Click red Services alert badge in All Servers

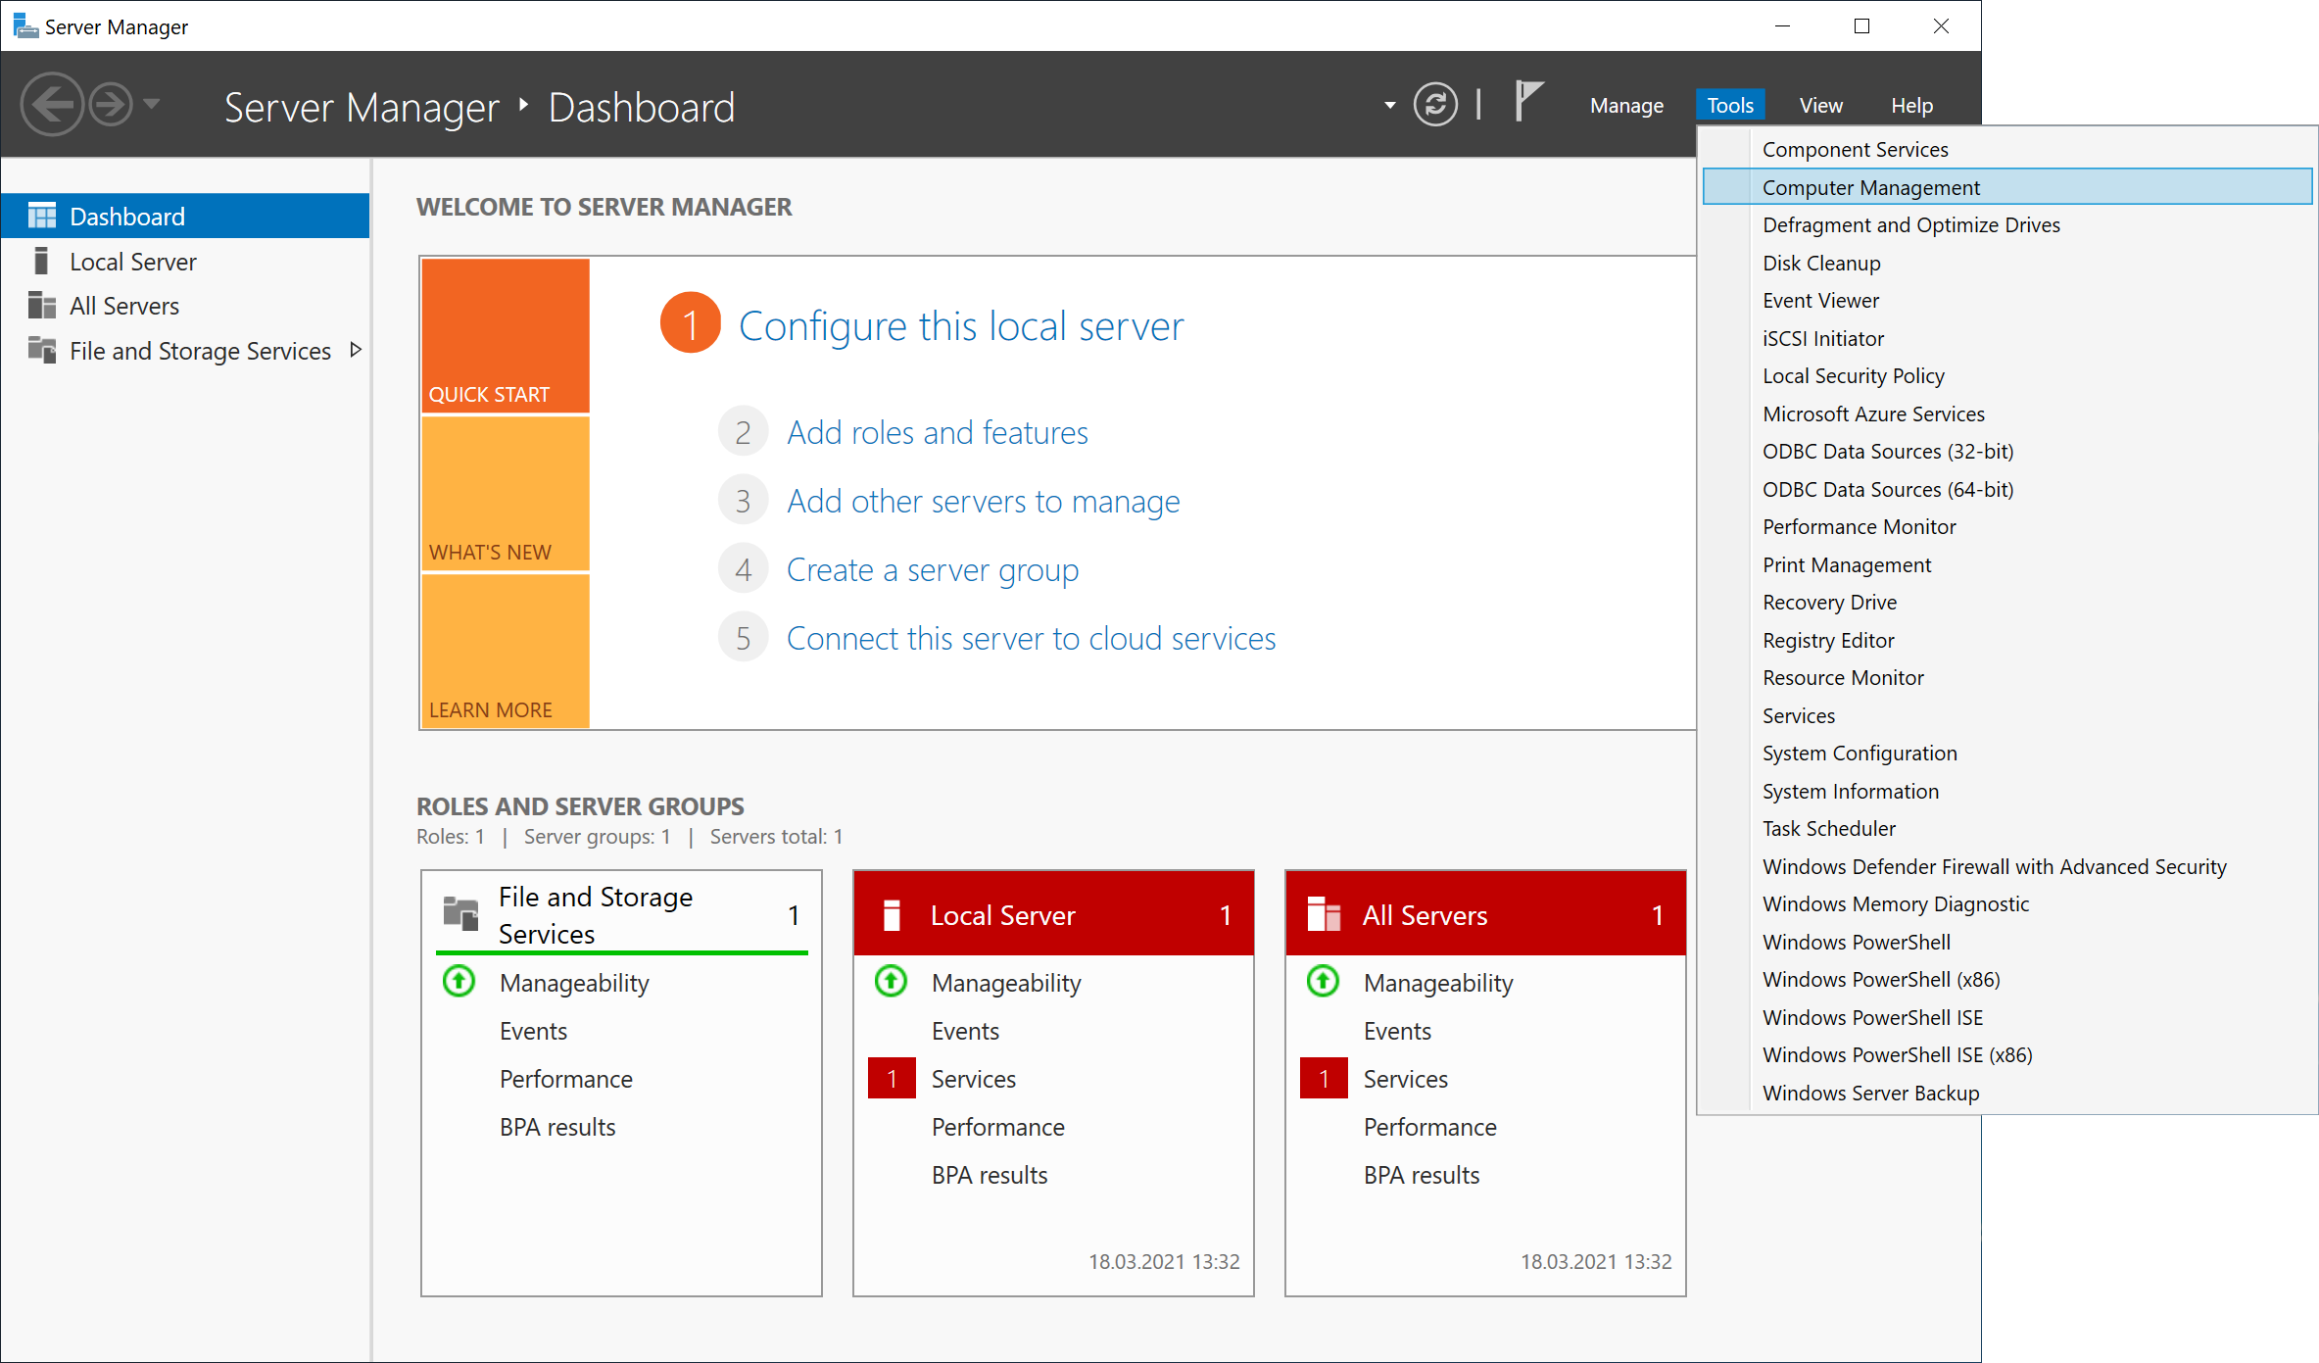coord(1324,1078)
